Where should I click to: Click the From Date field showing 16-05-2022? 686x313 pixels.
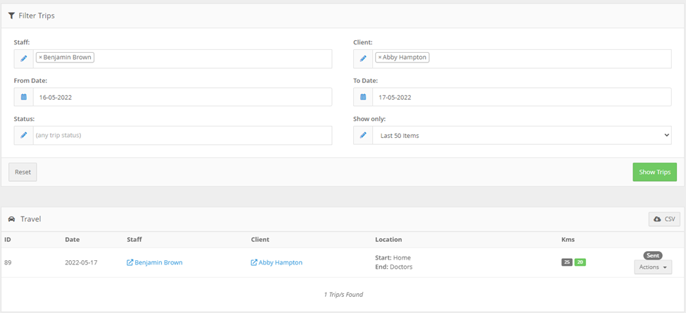[x=182, y=97]
